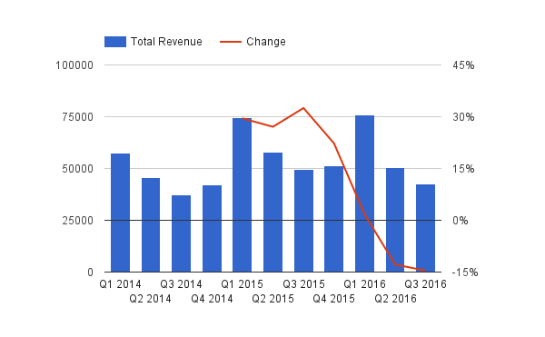The width and height of the screenshot is (545, 337).
Task: Select the Q1 2015 revenue bar
Action: point(243,195)
